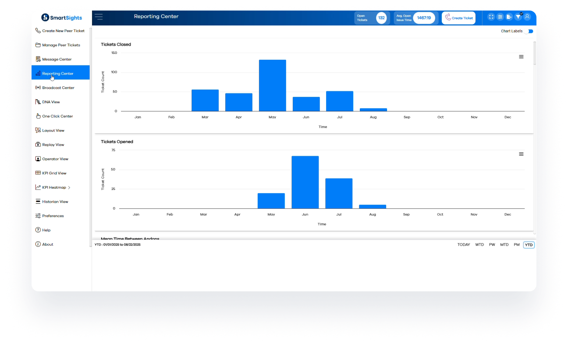Viewport: 568px width, 344px height.
Task: Select the MTD date range option
Action: pyautogui.click(x=504, y=245)
